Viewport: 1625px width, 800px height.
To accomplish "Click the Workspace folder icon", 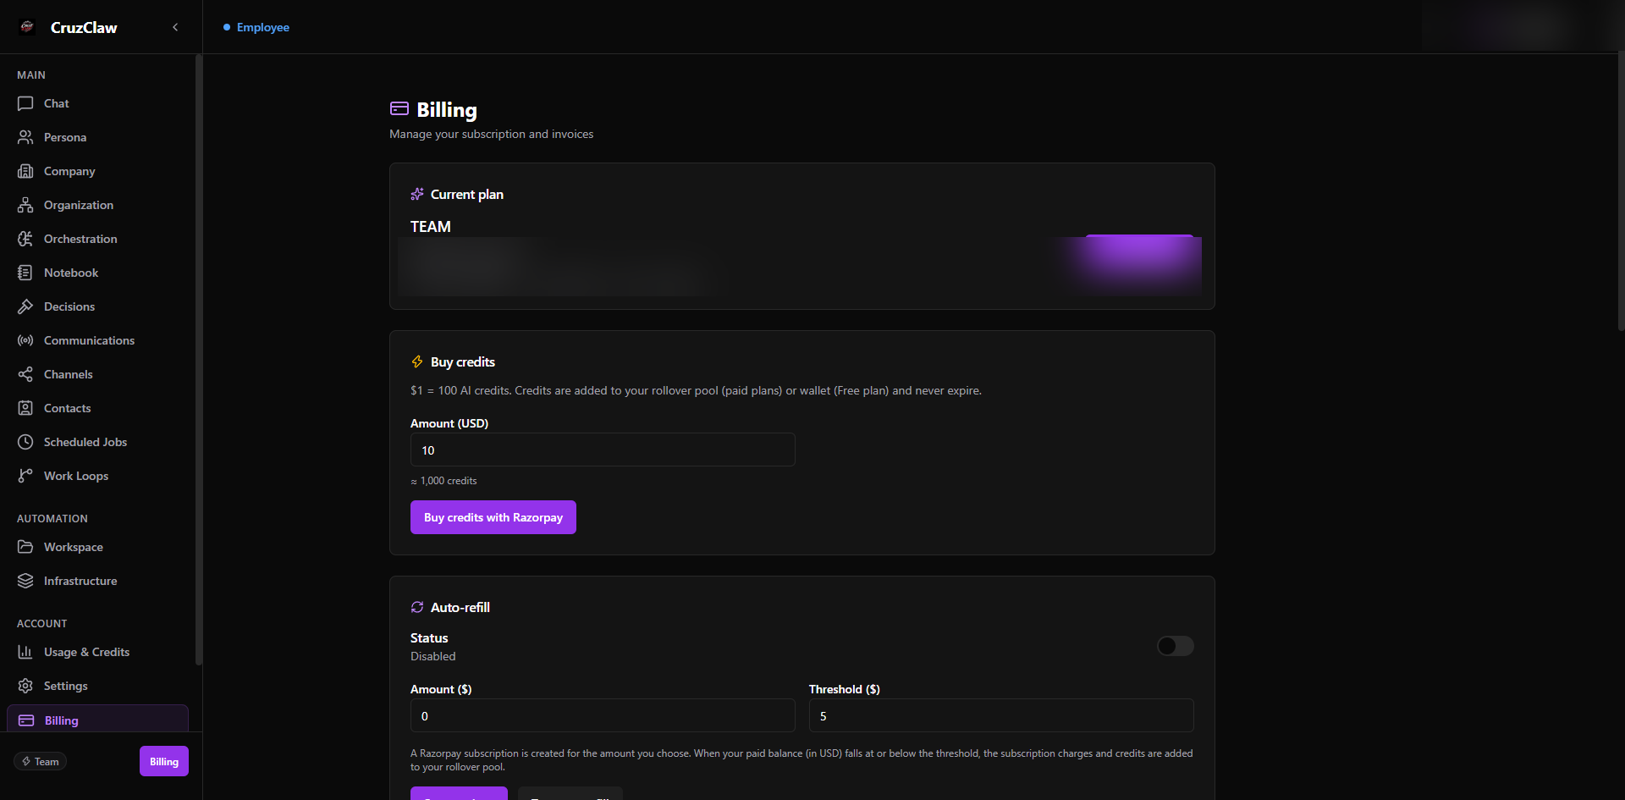I will coord(25,547).
